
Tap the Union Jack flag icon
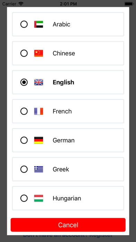tap(39, 82)
